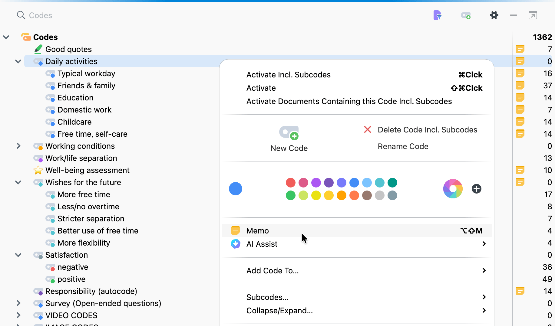555x326 pixels.
Task: Expand the Survey (Open-ended questions) group
Action: pyautogui.click(x=18, y=303)
